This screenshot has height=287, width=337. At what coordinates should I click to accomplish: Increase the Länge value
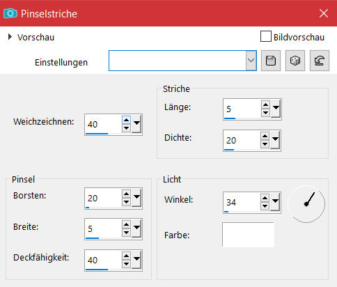click(265, 104)
